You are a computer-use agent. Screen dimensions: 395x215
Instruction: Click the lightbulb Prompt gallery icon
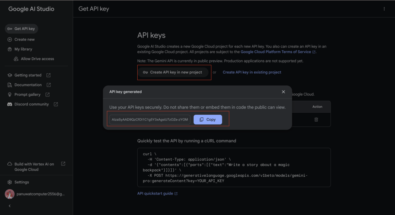10,95
